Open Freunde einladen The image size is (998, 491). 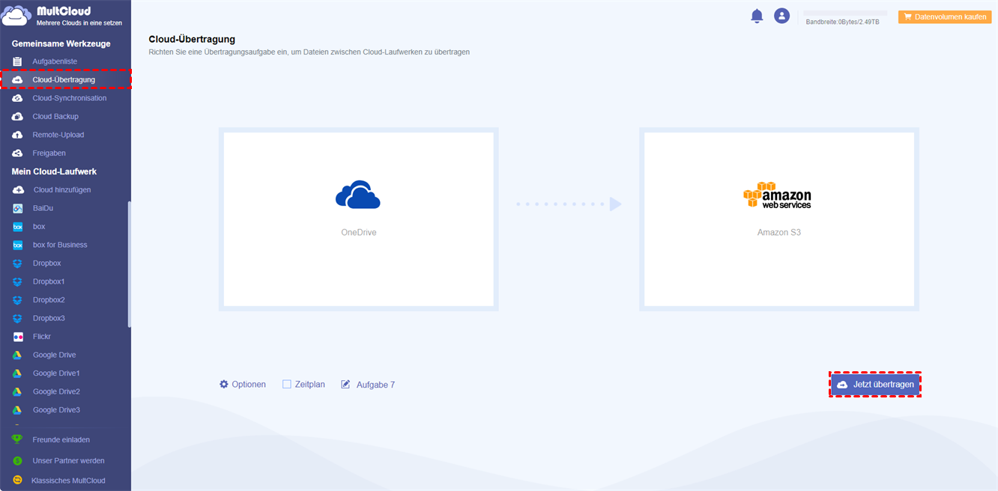click(61, 440)
